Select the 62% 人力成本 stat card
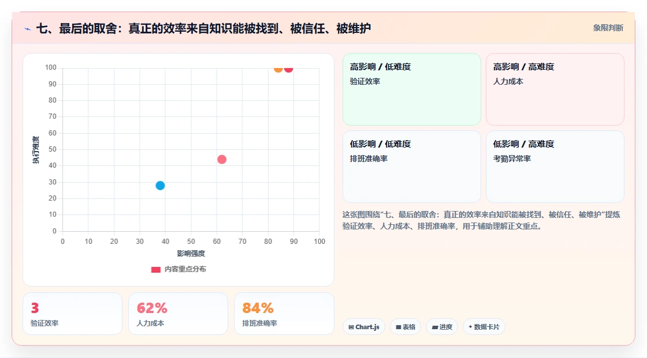The width and height of the screenshot is (647, 358). point(179,314)
